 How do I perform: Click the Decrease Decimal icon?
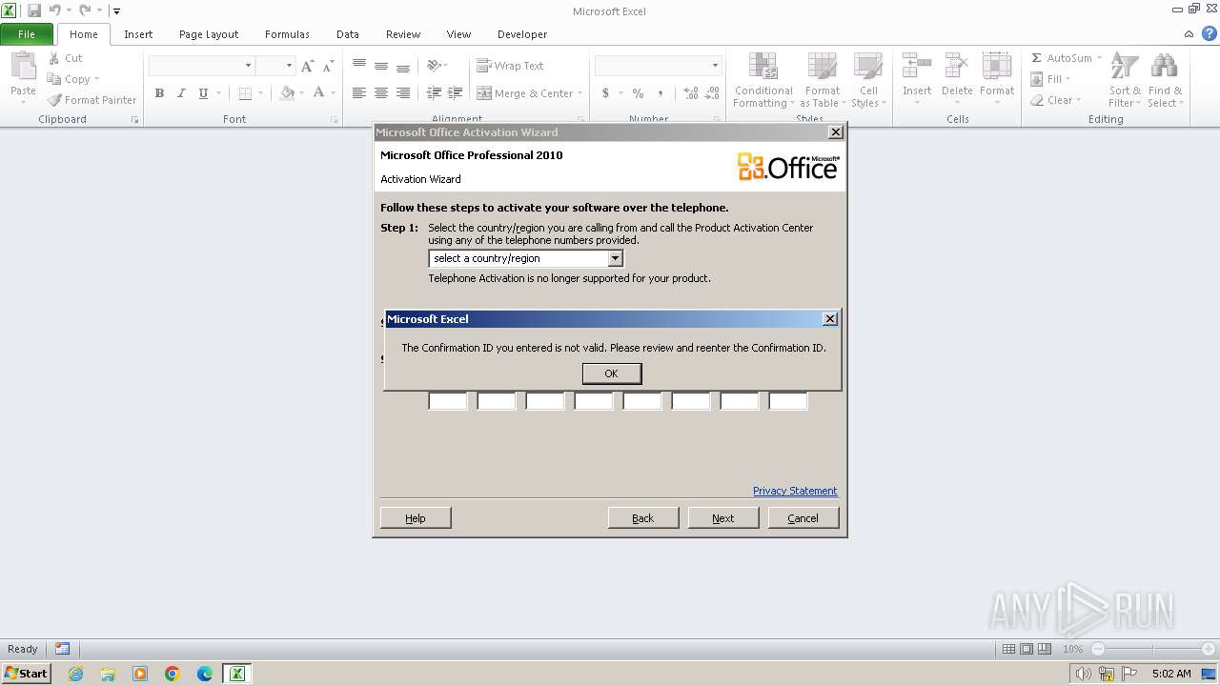click(714, 93)
